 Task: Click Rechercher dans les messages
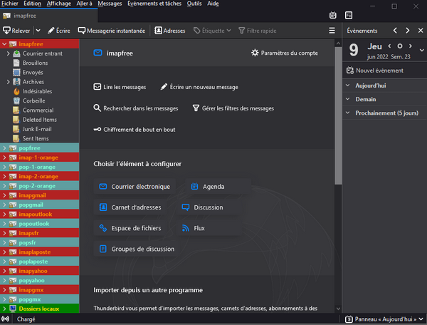click(x=136, y=108)
